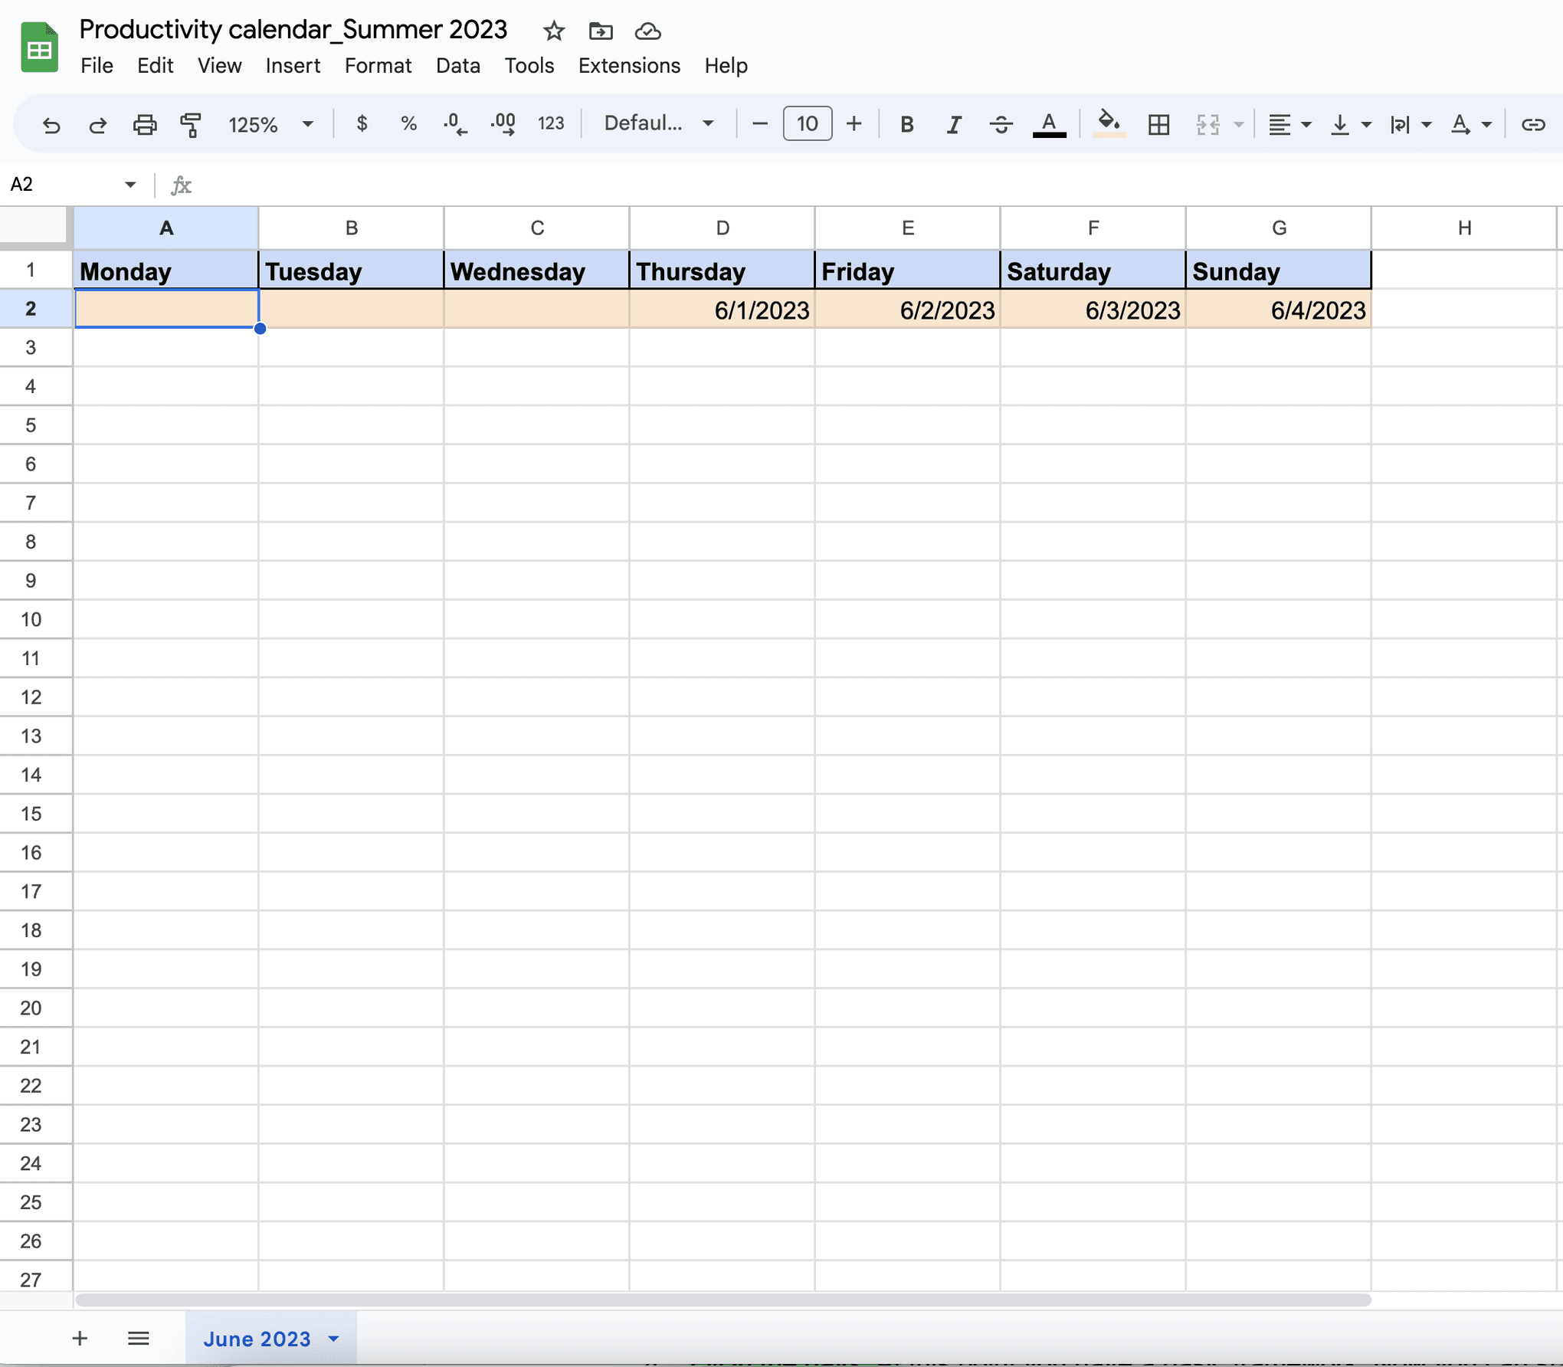
Task: Open Google Sheets home icon
Action: click(40, 48)
